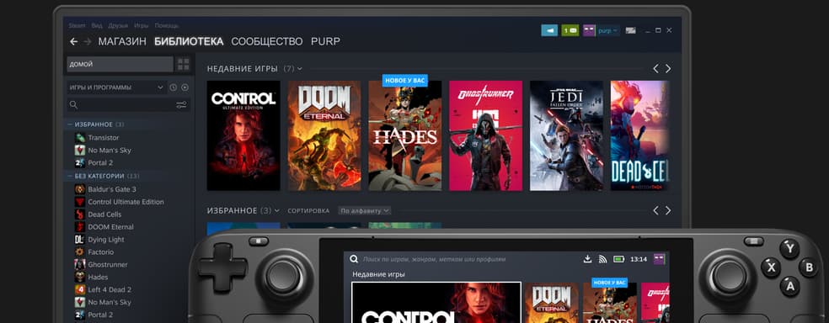Select Dying Light in sidebar
The image size is (829, 323).
pyautogui.click(x=106, y=240)
